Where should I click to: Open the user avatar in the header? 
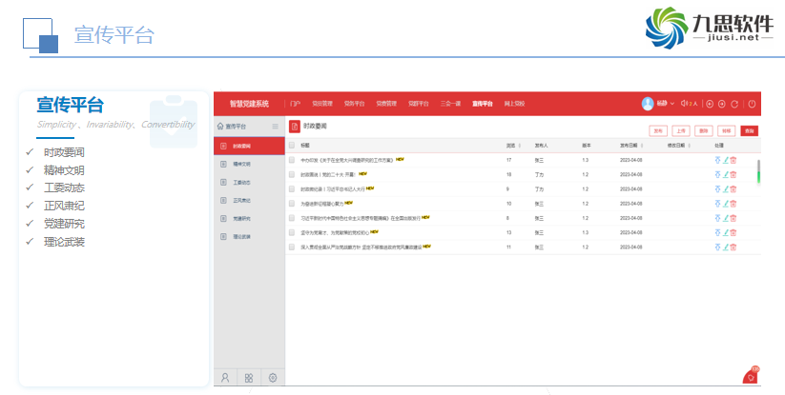point(648,104)
